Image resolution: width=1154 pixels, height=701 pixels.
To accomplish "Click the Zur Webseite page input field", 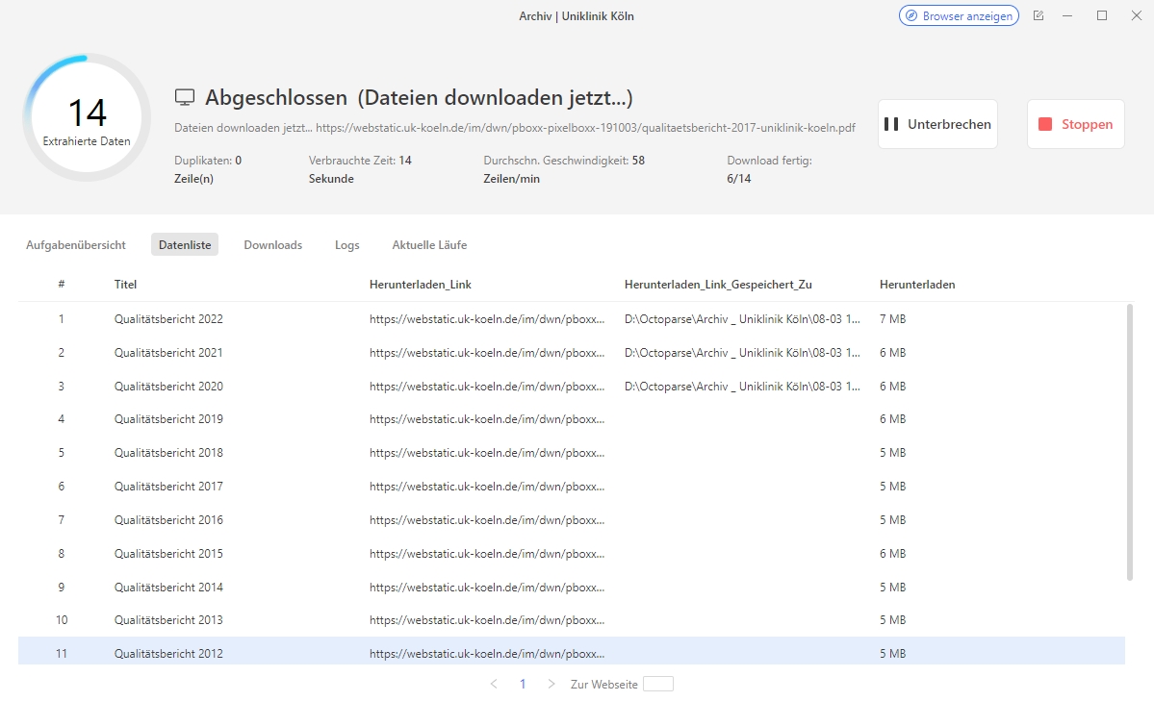I will (x=658, y=684).
